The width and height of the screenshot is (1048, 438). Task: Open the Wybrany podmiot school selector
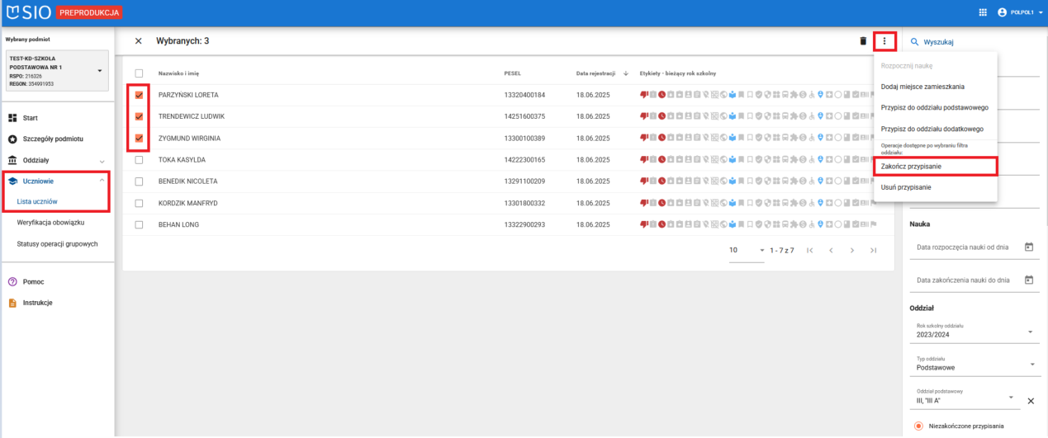click(x=100, y=71)
